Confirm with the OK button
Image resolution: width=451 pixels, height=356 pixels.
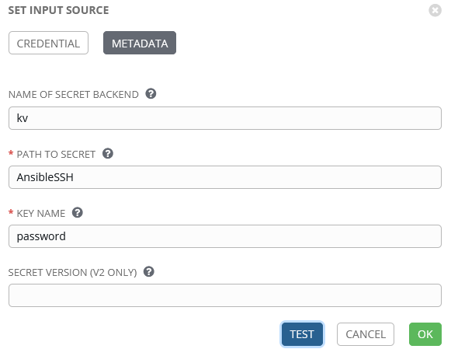coord(425,334)
